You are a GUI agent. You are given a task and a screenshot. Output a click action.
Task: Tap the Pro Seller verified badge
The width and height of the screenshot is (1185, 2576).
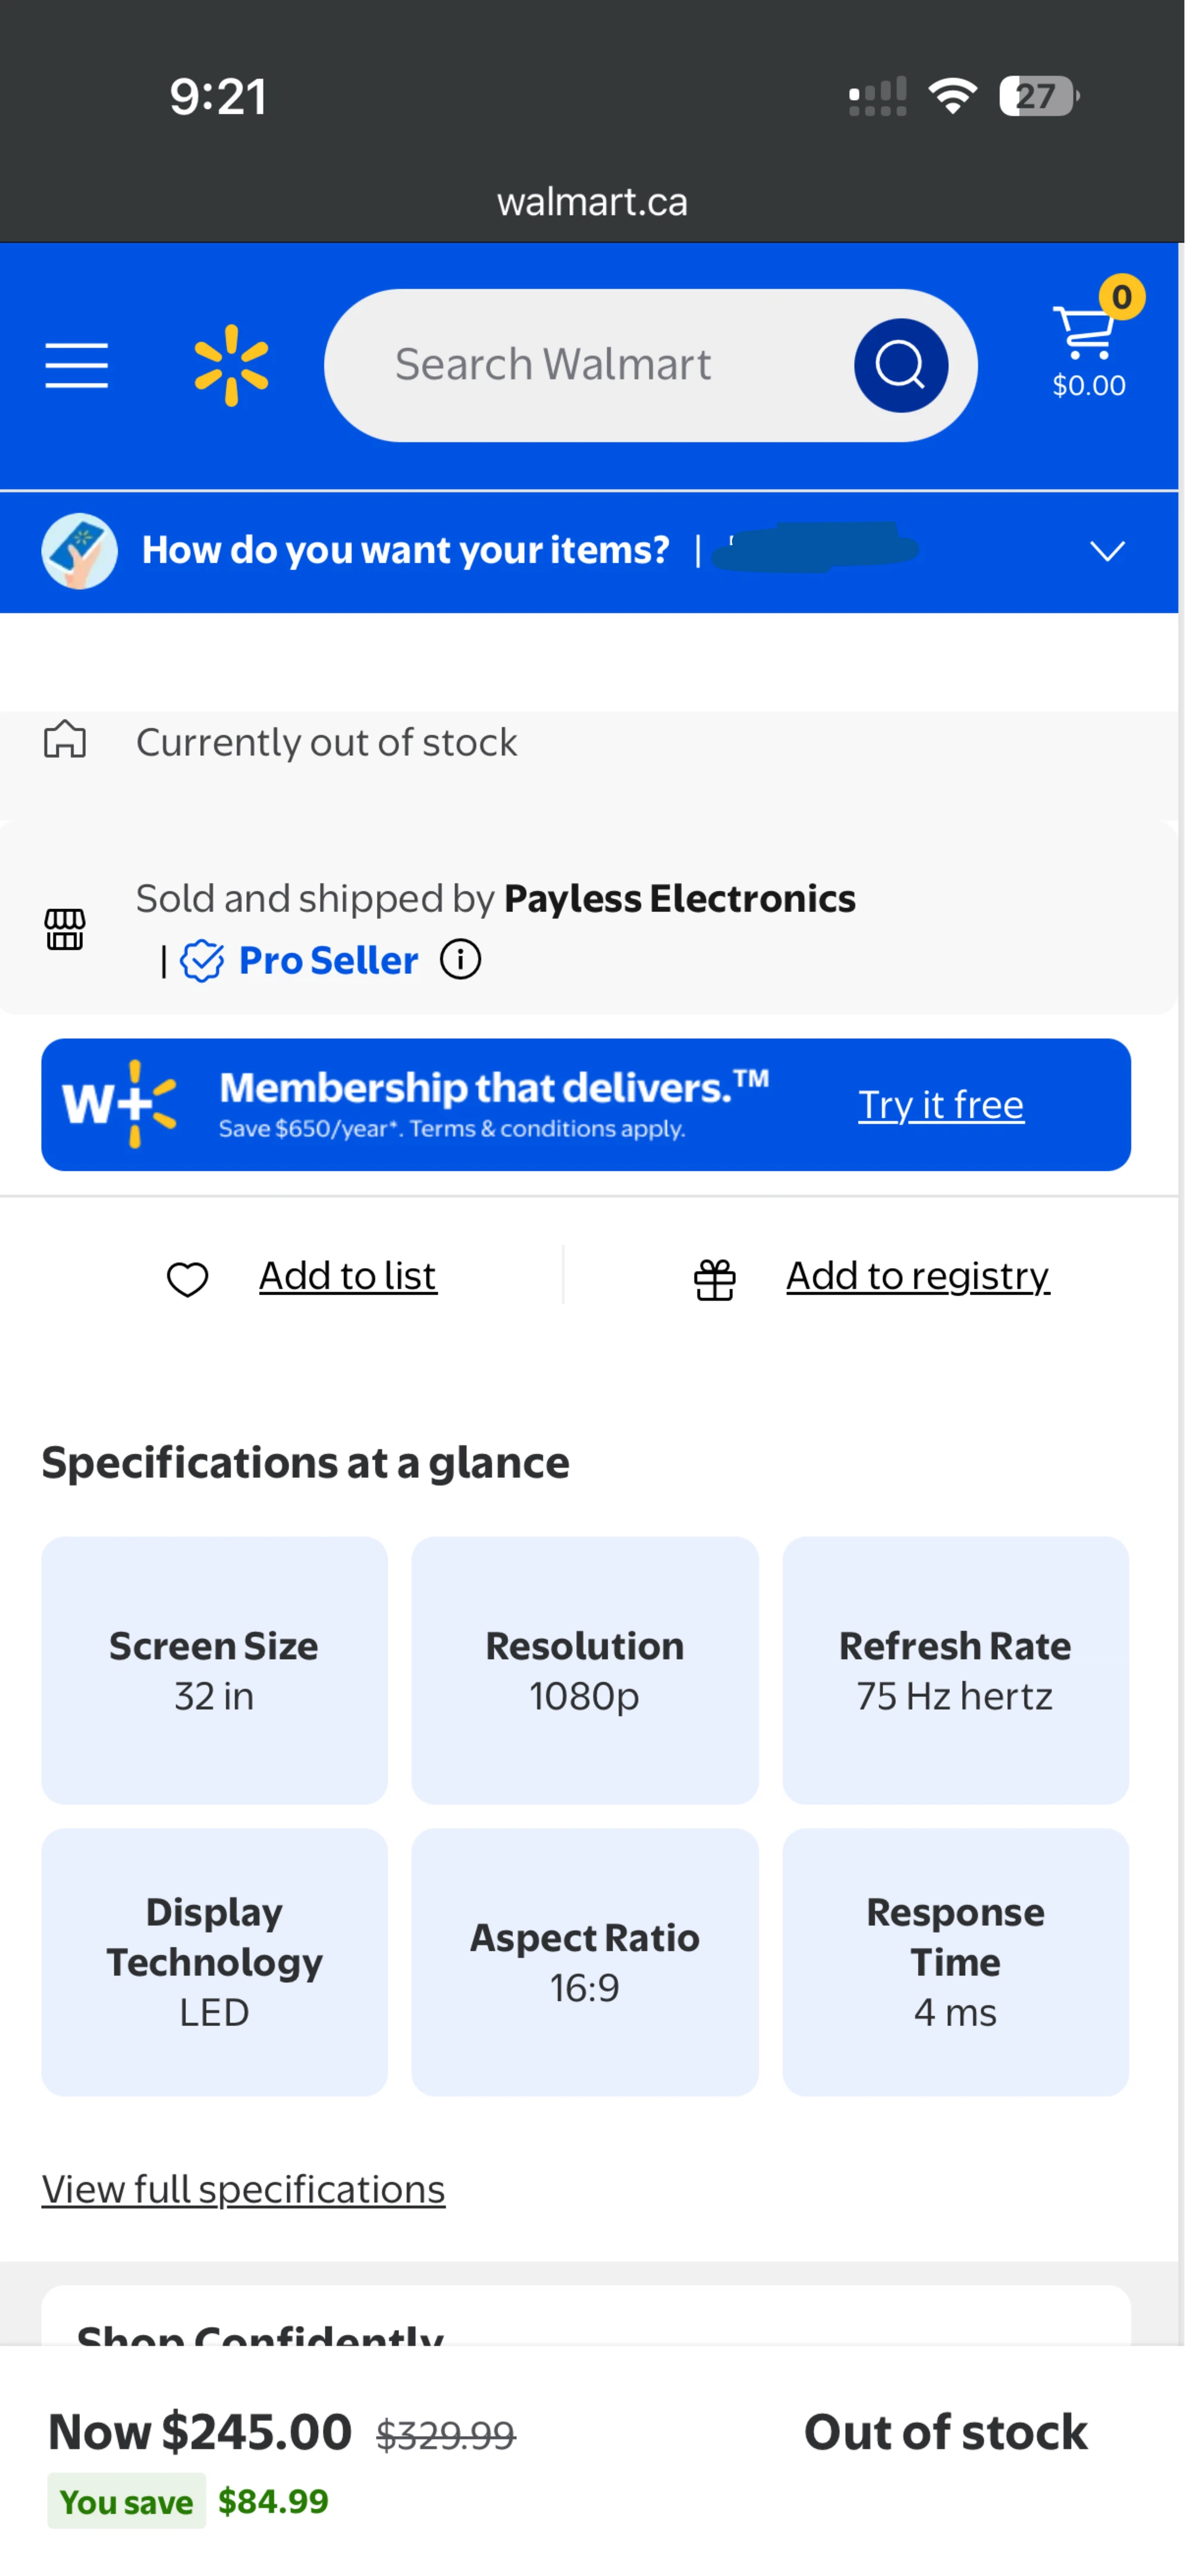tap(202, 961)
